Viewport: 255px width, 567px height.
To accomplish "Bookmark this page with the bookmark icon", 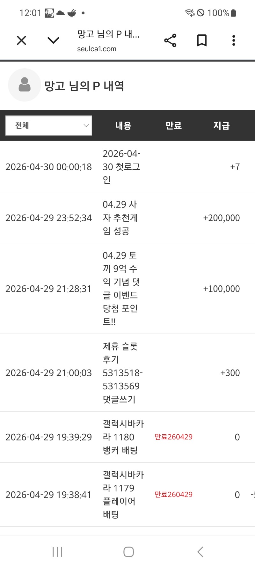I will [x=202, y=40].
